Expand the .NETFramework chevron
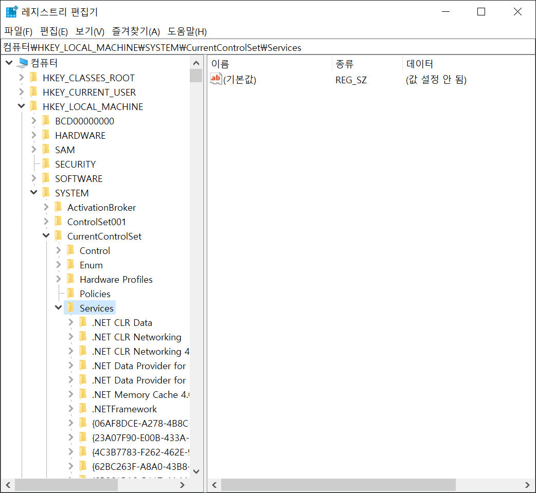The height and width of the screenshot is (493, 536). pos(71,408)
